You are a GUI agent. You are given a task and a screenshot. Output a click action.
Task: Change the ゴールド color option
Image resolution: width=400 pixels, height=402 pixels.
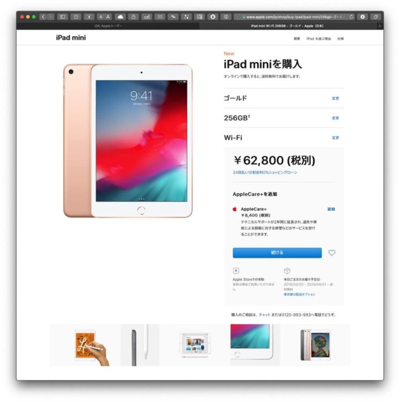[336, 99]
